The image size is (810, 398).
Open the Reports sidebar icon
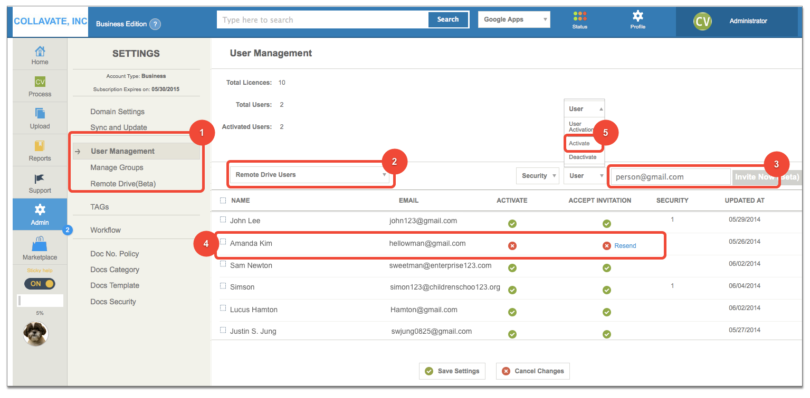[x=40, y=146]
